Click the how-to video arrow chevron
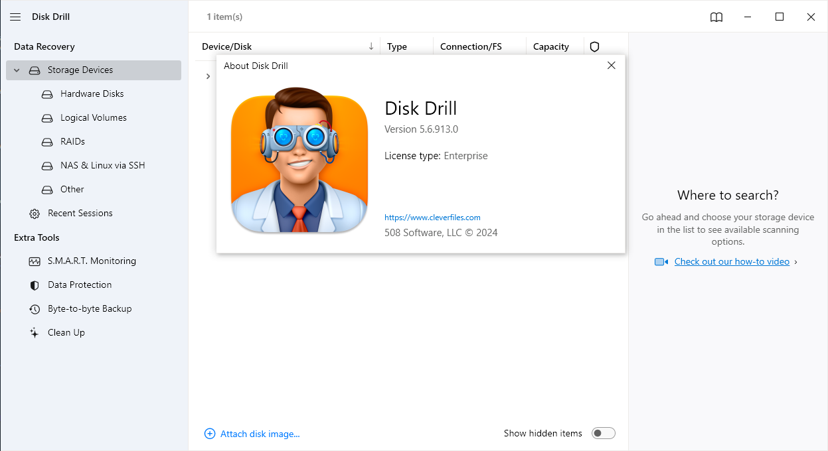 (796, 262)
